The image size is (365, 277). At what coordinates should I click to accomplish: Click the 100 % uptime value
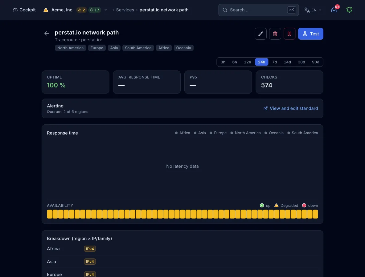[56, 85]
